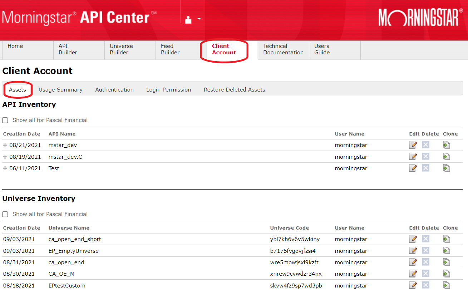Viewport: 468px width, 290px height.
Task: Clone the Test API
Action: [x=447, y=168]
